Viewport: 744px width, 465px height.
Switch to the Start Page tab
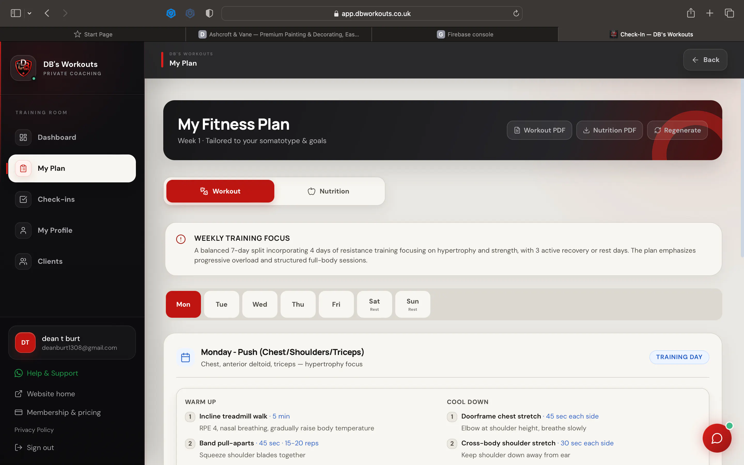(x=93, y=34)
